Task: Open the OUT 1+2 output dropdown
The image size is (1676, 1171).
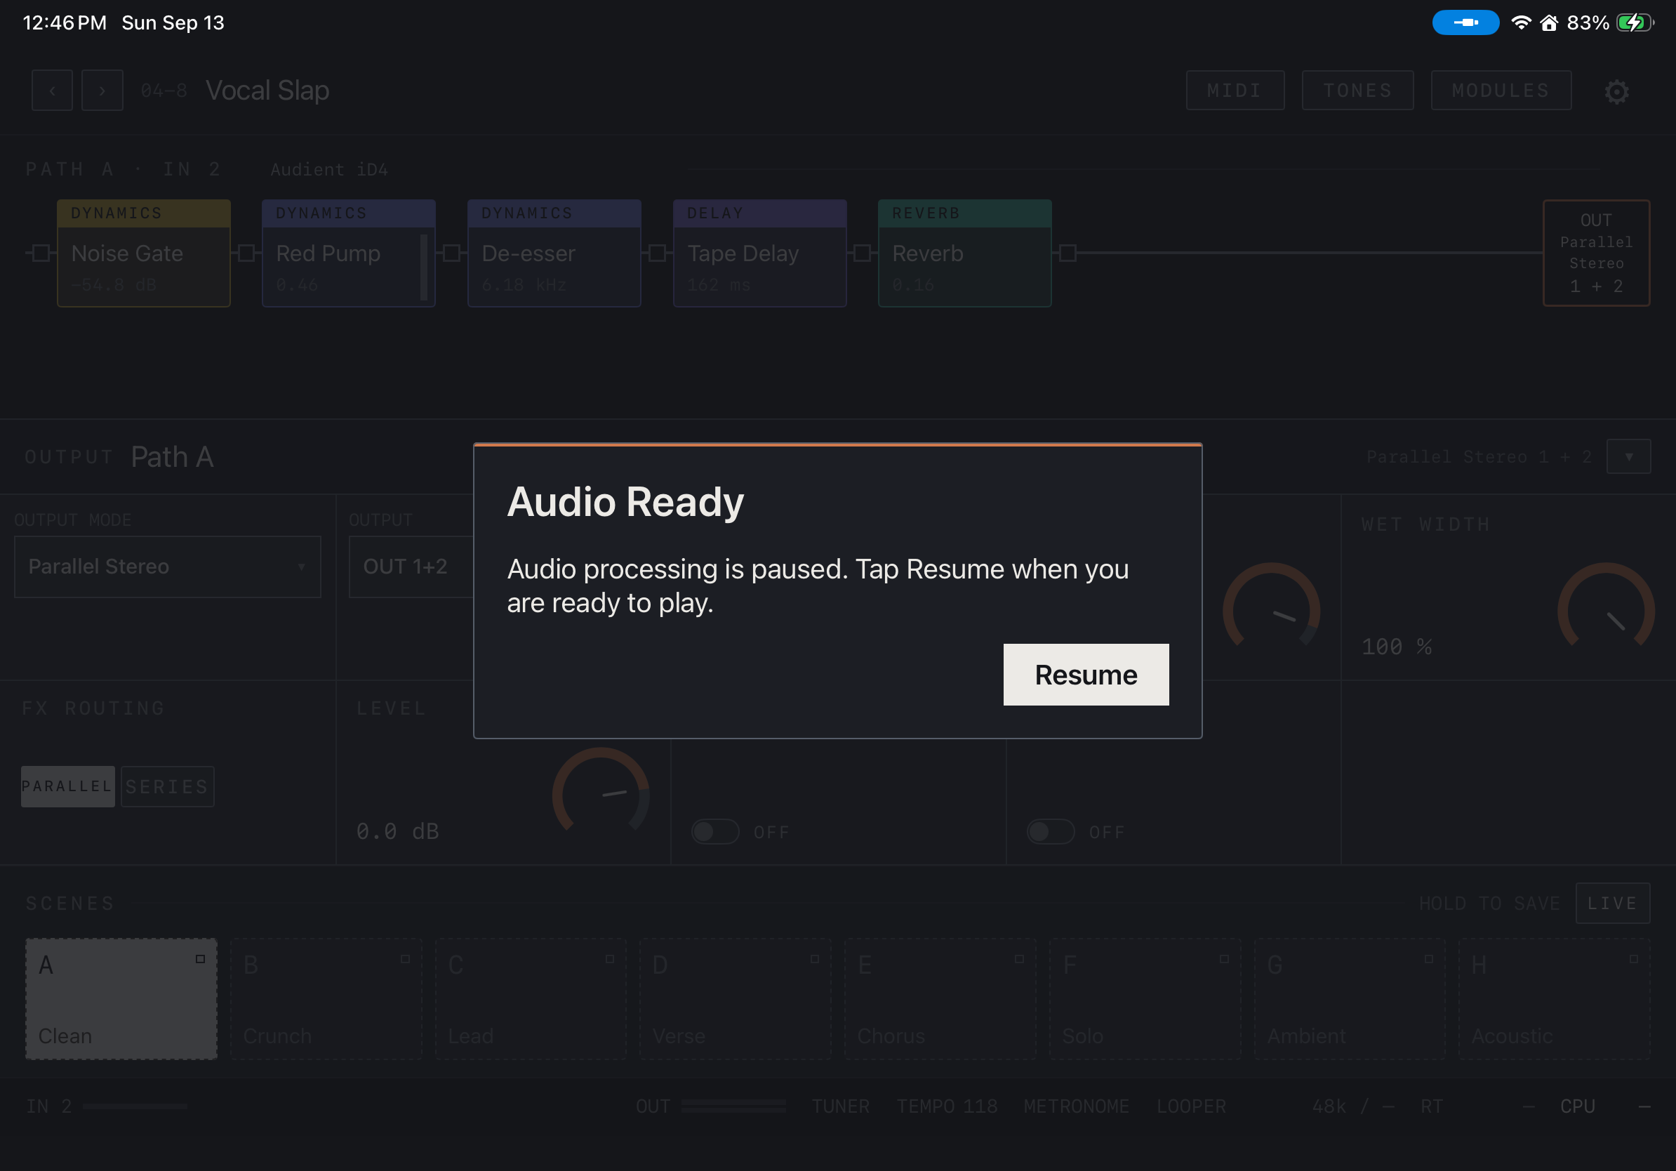Action: (411, 567)
